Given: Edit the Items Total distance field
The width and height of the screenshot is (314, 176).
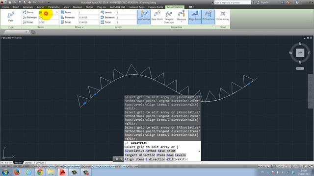Looking at the screenshot, I should click(x=49, y=22).
